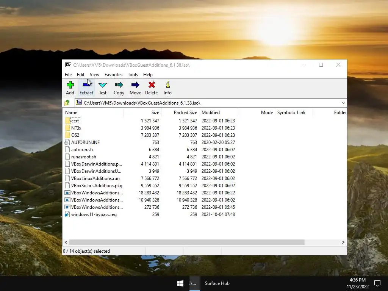Select the OS2 folder icon
This screenshot has width=388, height=291.
pos(67,135)
